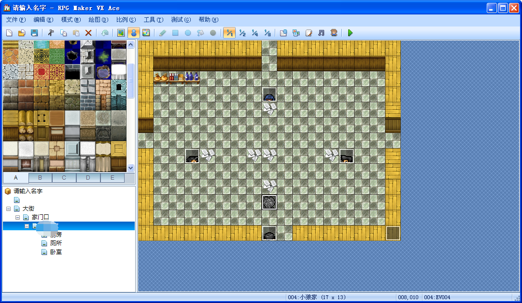The image size is (522, 303).
Task: Set map zoom to 1/4 scale
Action: pos(254,33)
